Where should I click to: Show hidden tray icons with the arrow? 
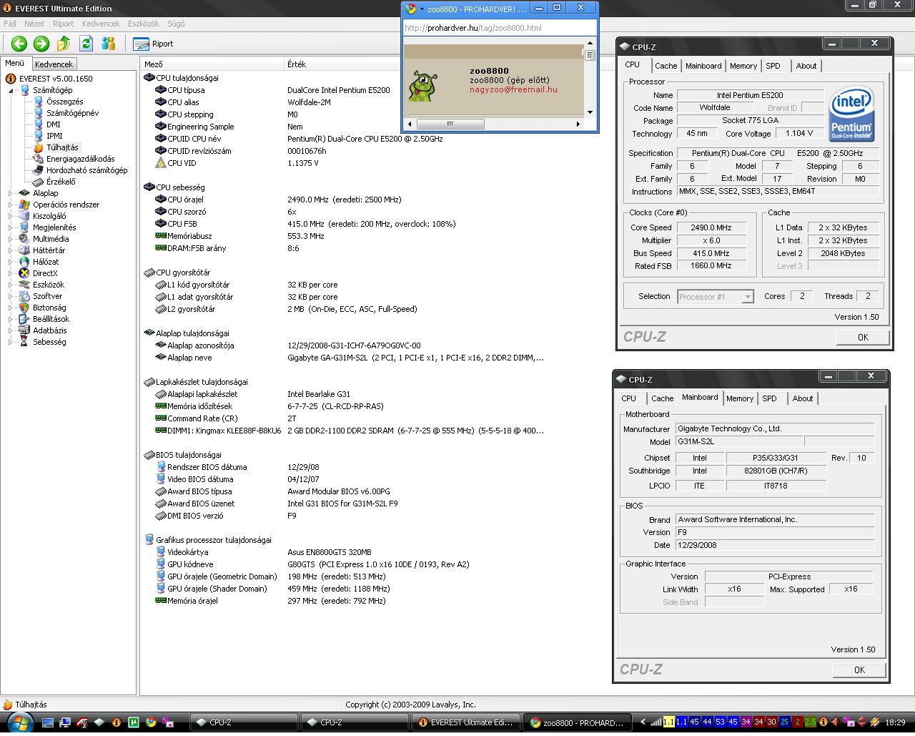[643, 722]
